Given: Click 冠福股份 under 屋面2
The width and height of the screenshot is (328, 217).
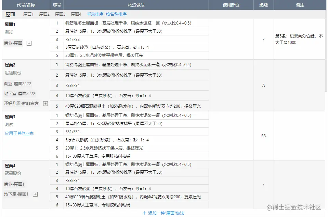Looking at the screenshot, I should [x=13, y=73].
